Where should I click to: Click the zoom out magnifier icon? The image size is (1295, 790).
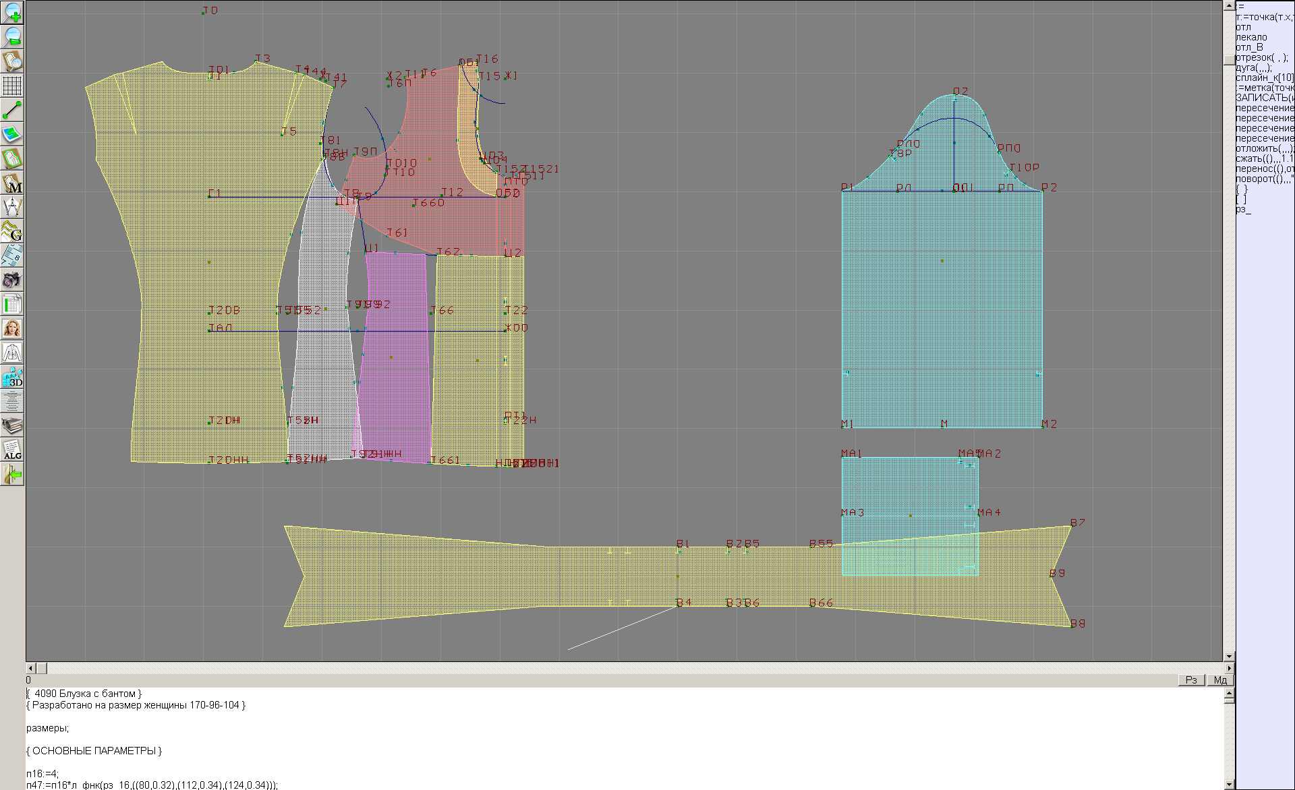[12, 36]
